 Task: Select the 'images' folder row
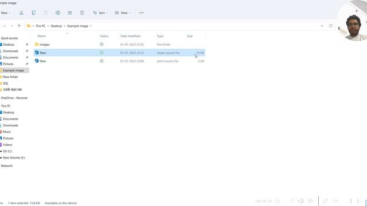(119, 45)
